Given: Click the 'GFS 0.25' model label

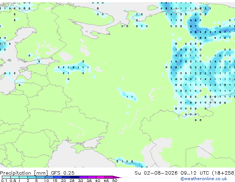Looking at the screenshot, I should click(63, 173).
